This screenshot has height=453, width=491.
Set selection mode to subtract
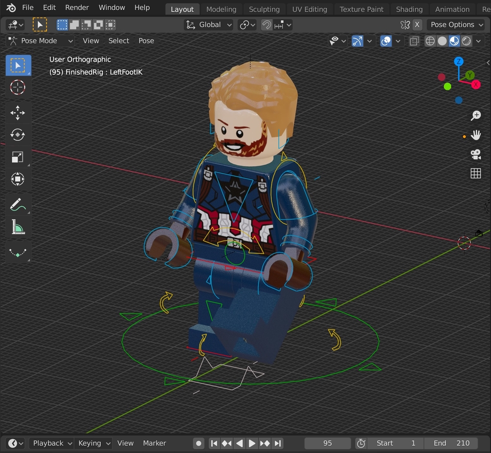(86, 25)
